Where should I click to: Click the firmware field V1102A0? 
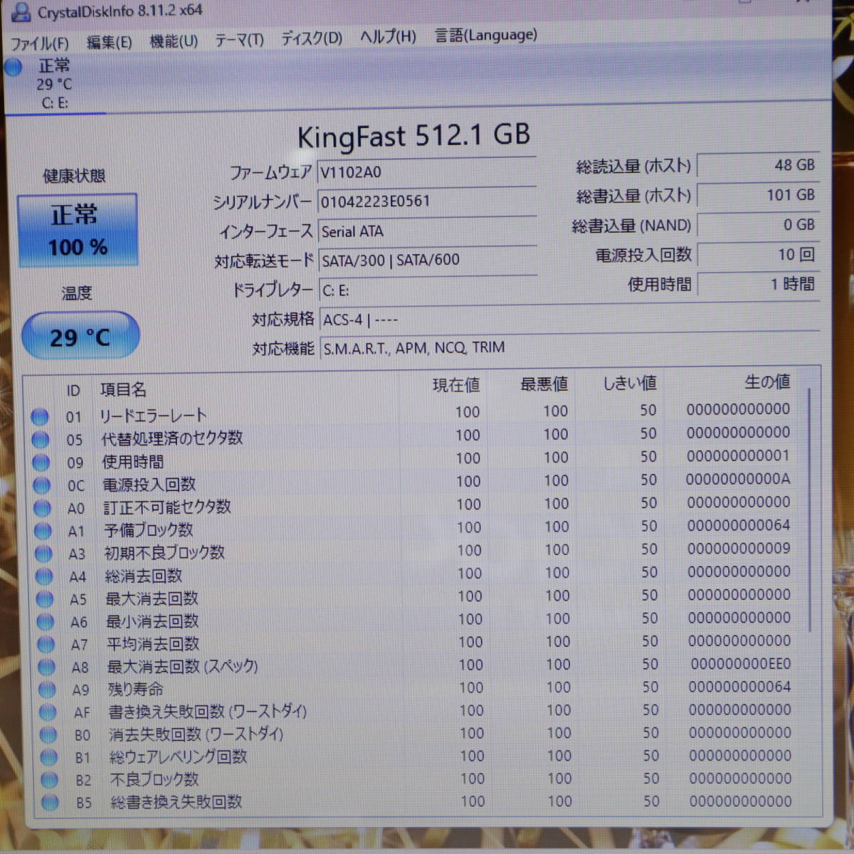[x=426, y=172]
